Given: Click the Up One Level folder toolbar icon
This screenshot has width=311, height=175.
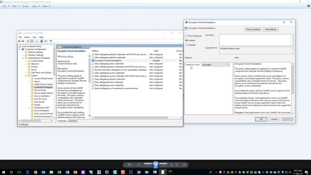Looking at the screenshot, I should point(28,41).
